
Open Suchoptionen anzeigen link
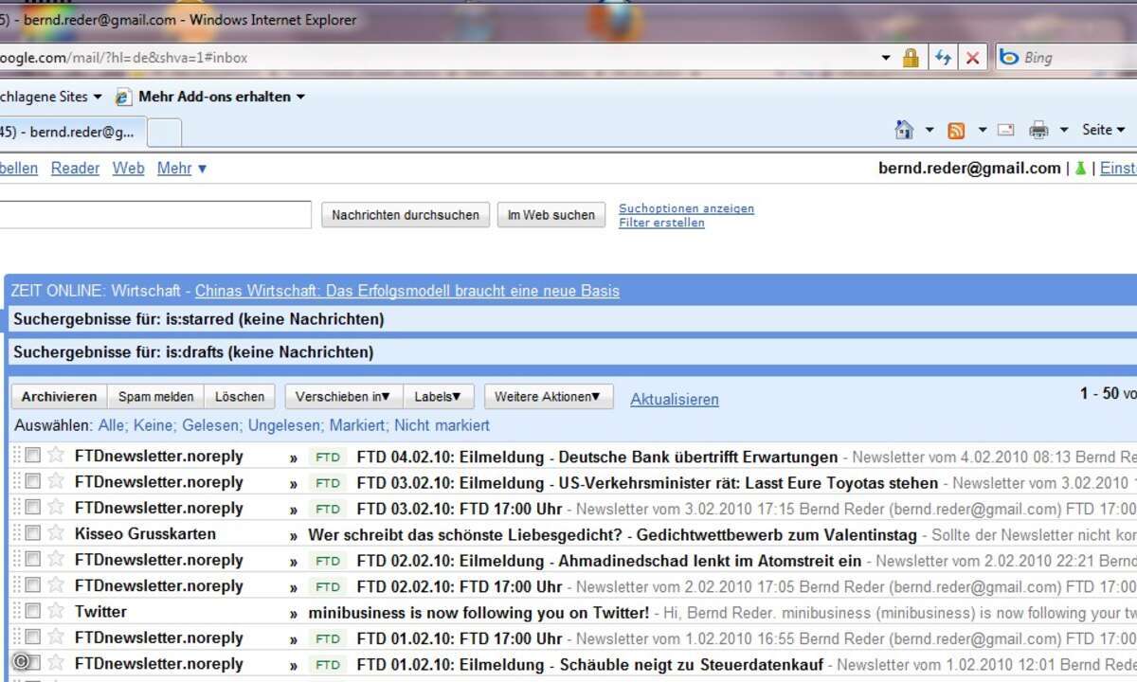687,208
